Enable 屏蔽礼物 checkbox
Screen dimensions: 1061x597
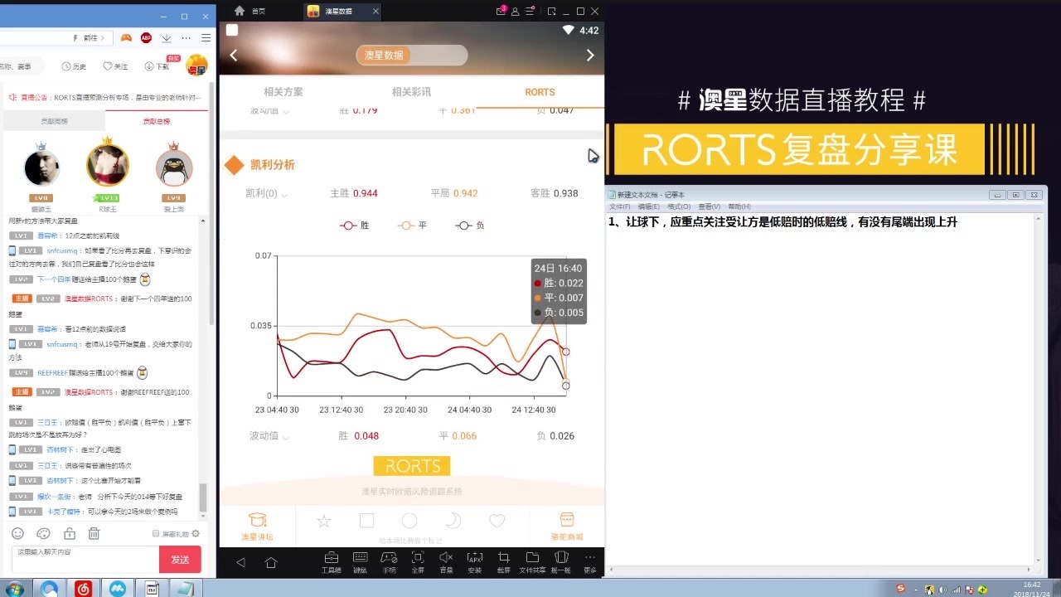click(156, 534)
